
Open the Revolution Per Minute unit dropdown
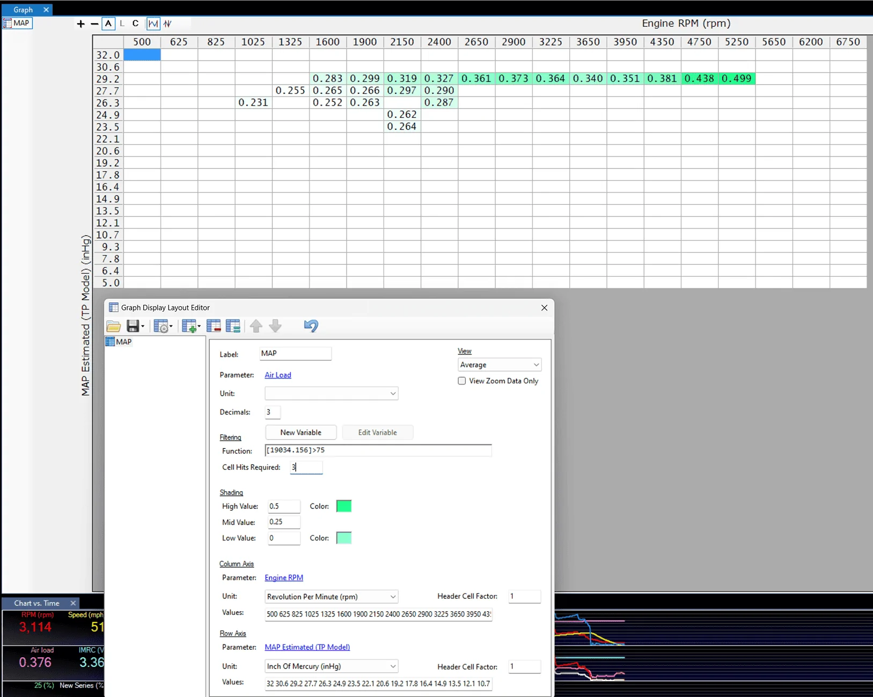click(x=331, y=597)
